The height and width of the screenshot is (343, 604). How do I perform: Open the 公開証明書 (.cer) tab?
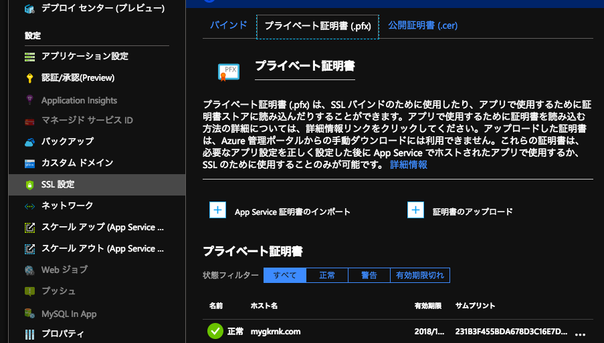pyautogui.click(x=423, y=25)
